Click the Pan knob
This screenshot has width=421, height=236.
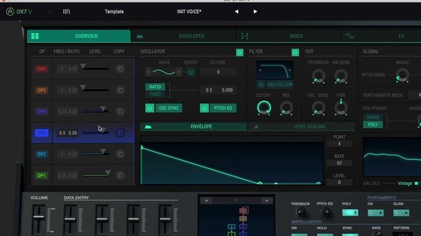341,108
